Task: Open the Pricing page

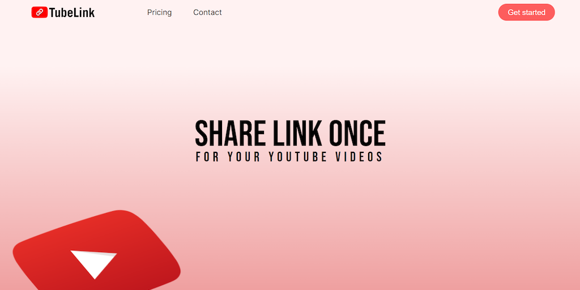Action: (x=159, y=12)
